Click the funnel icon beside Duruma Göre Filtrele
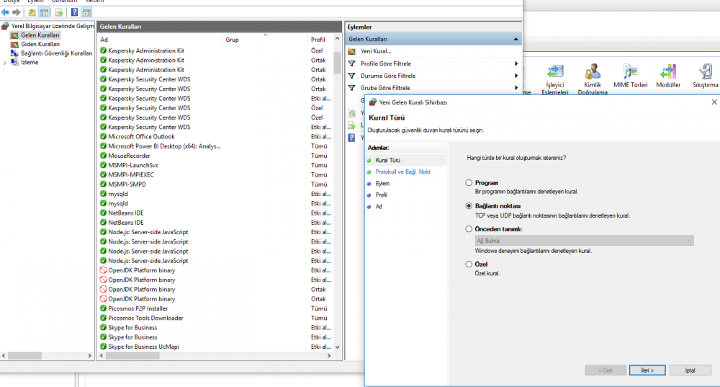The image size is (720, 387). tap(352, 76)
